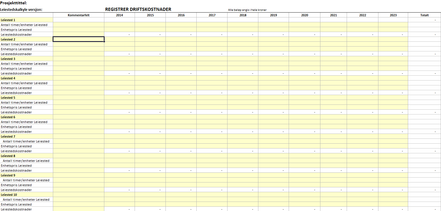Click the 2020 year column header
Image resolution: width=441 pixels, height=211 pixels.
click(x=304, y=15)
